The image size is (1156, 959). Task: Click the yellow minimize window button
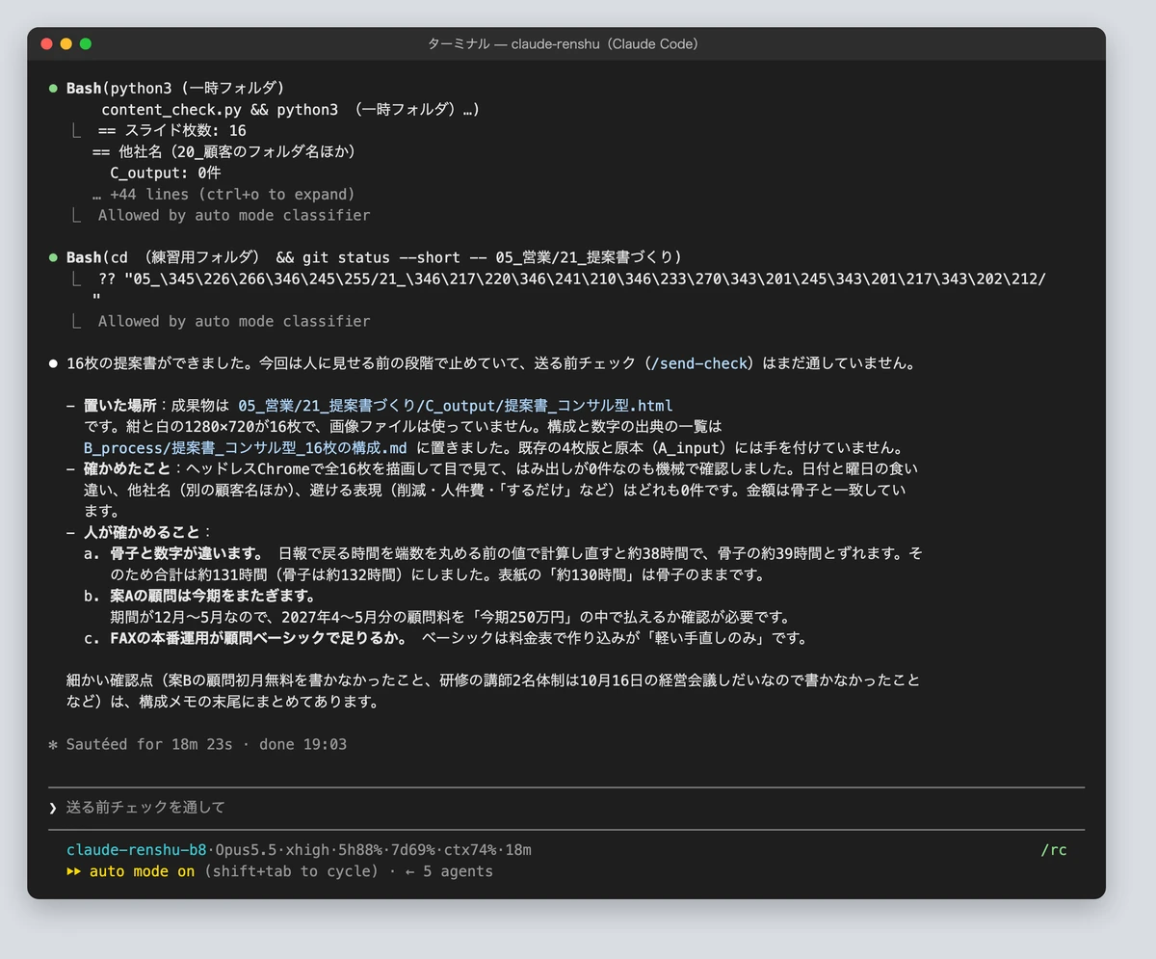coord(66,43)
